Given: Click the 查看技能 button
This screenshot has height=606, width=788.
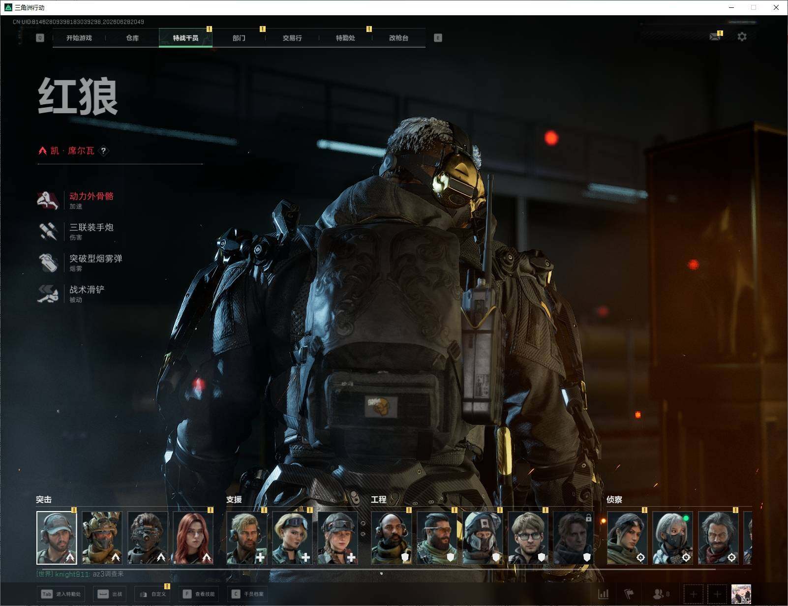Looking at the screenshot, I should tap(198, 594).
